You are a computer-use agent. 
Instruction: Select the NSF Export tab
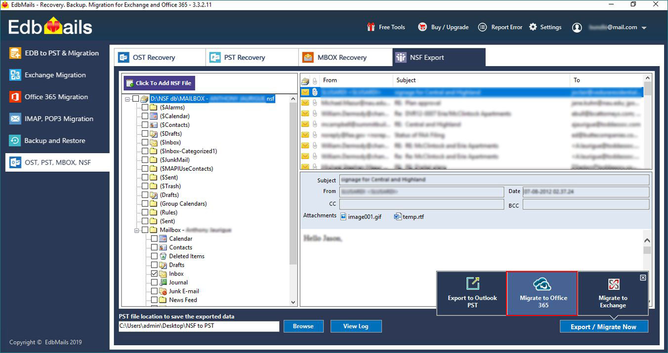(439, 57)
